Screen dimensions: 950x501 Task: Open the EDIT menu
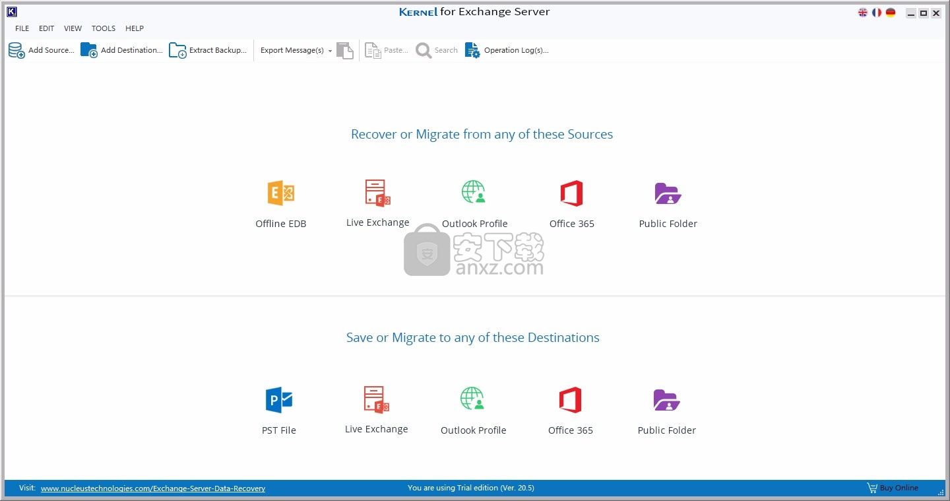tap(46, 28)
